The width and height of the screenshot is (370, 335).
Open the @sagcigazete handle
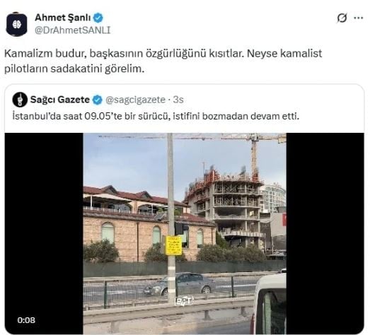135,100
